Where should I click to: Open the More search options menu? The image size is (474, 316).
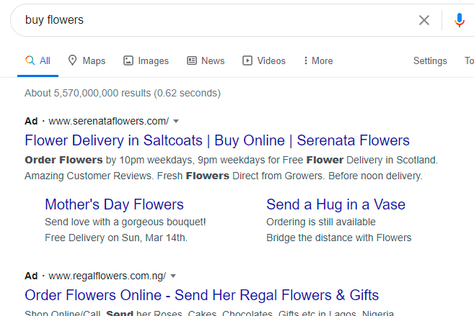(x=318, y=60)
